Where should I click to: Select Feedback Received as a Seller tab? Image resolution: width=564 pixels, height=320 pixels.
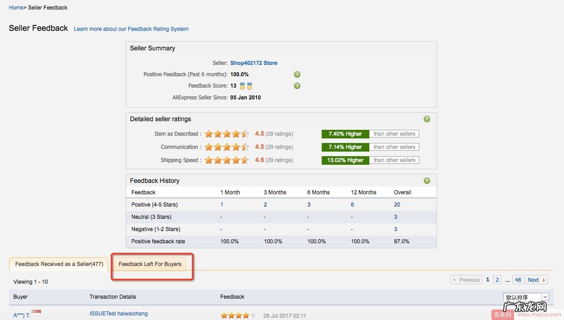pyautogui.click(x=59, y=264)
